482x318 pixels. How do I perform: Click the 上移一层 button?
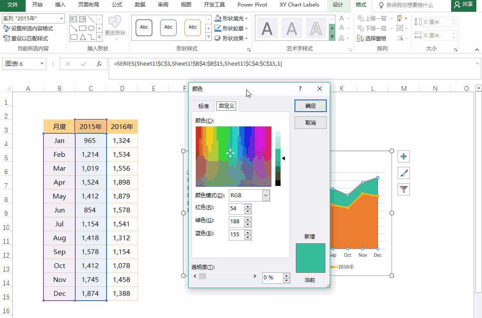[x=372, y=18]
